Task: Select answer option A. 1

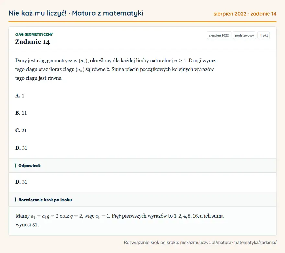Action: point(20,96)
